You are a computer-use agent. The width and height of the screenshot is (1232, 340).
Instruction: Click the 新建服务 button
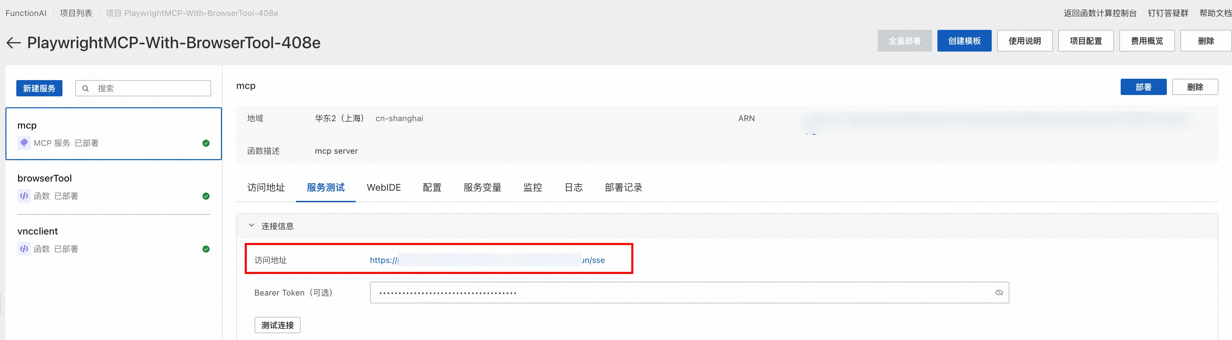[x=39, y=88]
